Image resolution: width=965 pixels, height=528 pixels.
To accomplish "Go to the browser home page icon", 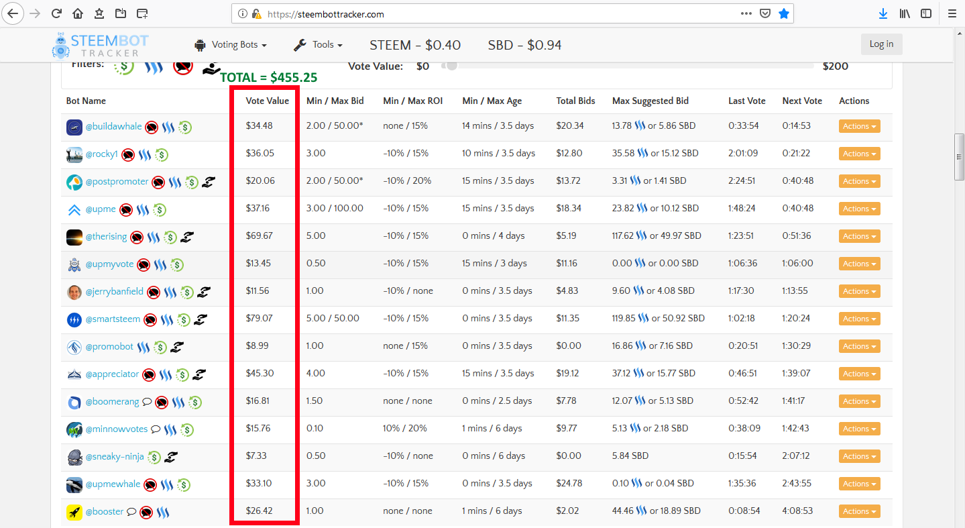I will click(x=78, y=13).
